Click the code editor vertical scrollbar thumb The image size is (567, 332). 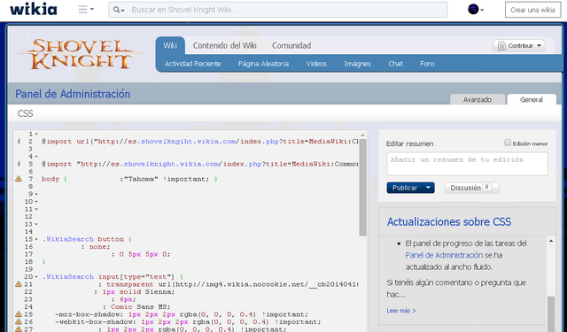pyautogui.click(x=362, y=187)
